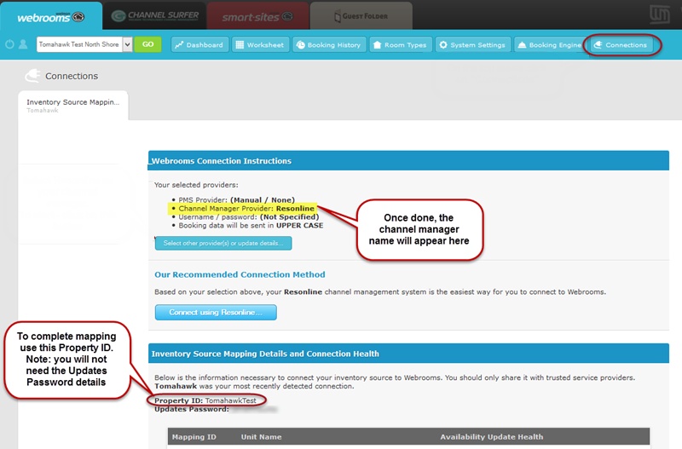Click the Worksheet grid icon
This screenshot has height=449, width=682.
pos(240,45)
